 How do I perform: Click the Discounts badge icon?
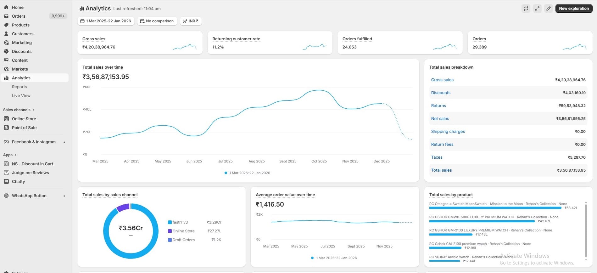(x=6, y=51)
